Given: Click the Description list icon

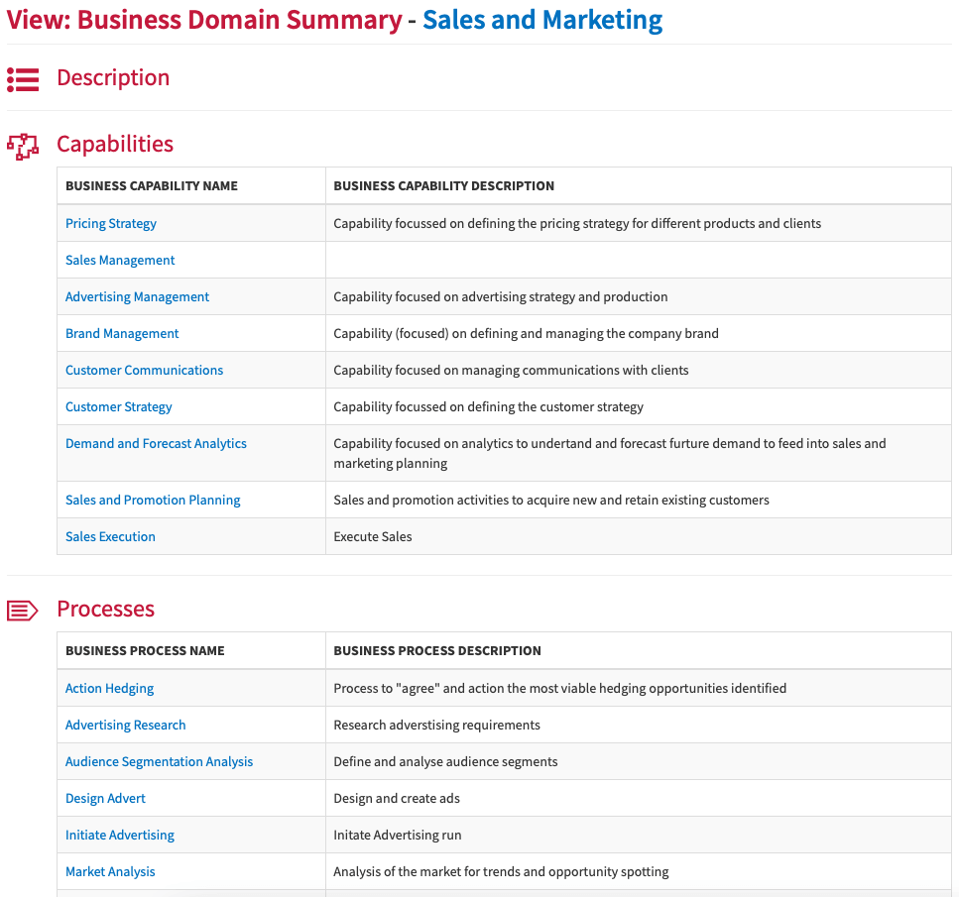Looking at the screenshot, I should pyautogui.click(x=23, y=79).
